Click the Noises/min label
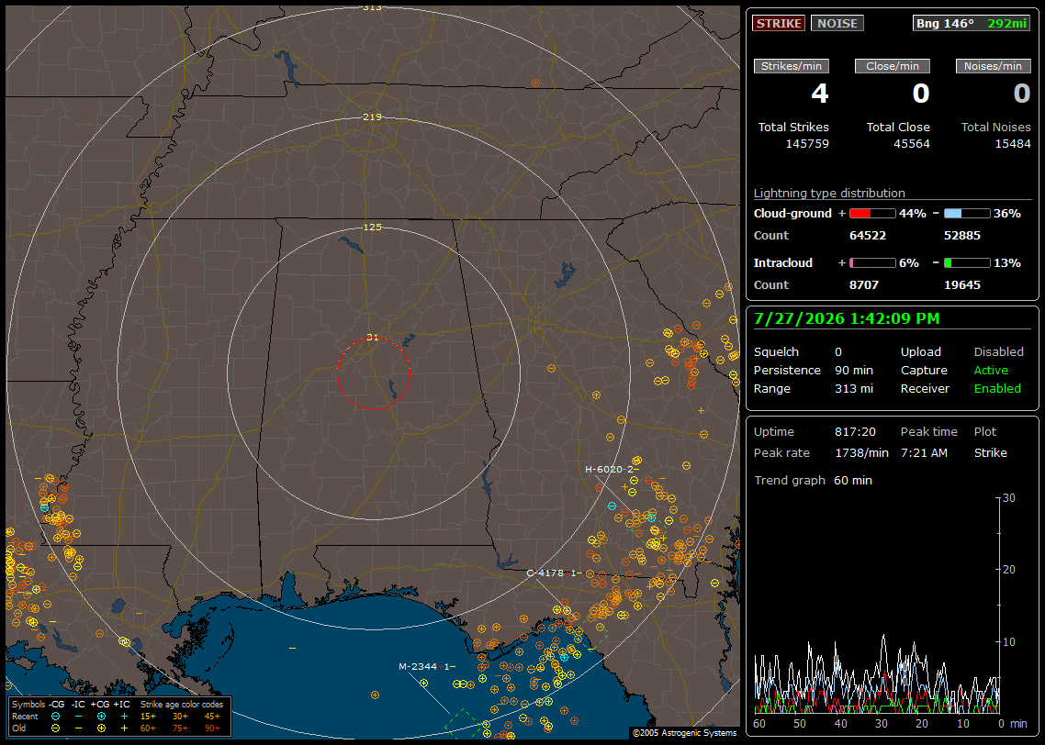Viewport: 1045px width, 745px height. point(993,66)
